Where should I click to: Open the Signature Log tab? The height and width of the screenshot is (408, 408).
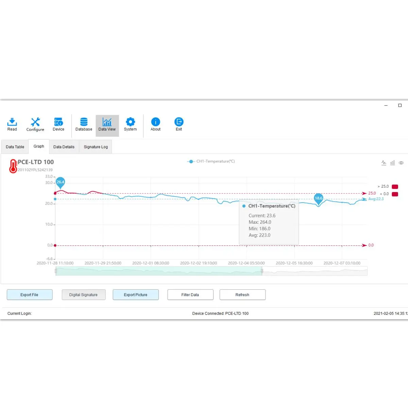click(x=96, y=147)
